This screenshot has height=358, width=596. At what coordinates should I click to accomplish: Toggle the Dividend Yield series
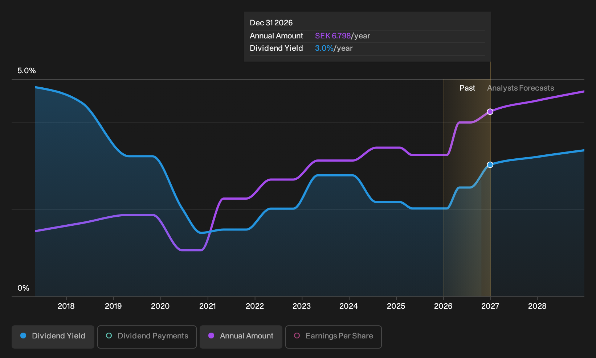(x=53, y=337)
